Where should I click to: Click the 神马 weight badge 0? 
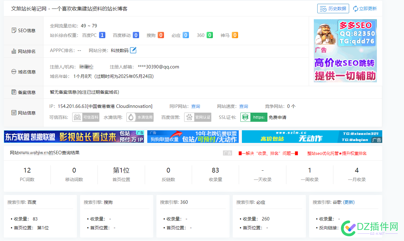(x=235, y=35)
